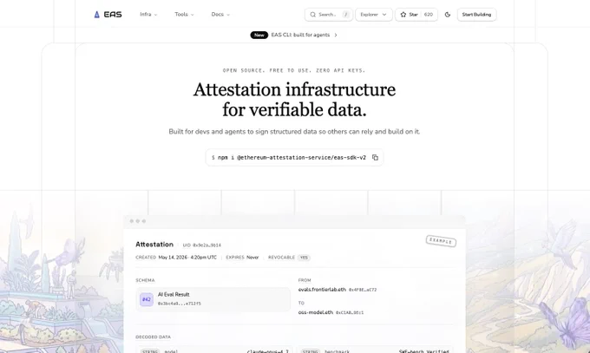The image size is (590, 353).
Task: Copy the npm install command with the copy icon
Action: click(x=375, y=157)
